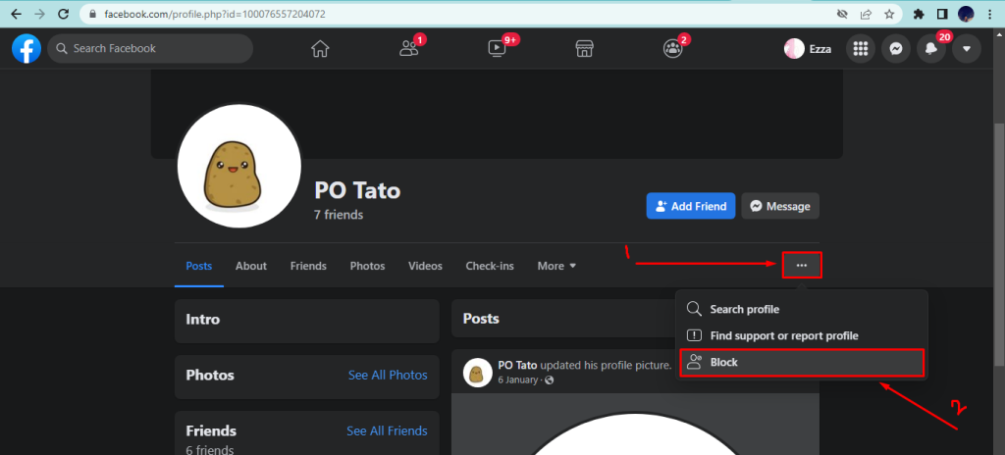1005x455 pixels.
Task: Click the public globe privacy icon
Action: pos(550,380)
